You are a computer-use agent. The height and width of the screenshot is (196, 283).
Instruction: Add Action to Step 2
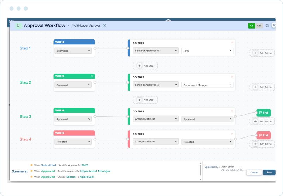pos(262,87)
